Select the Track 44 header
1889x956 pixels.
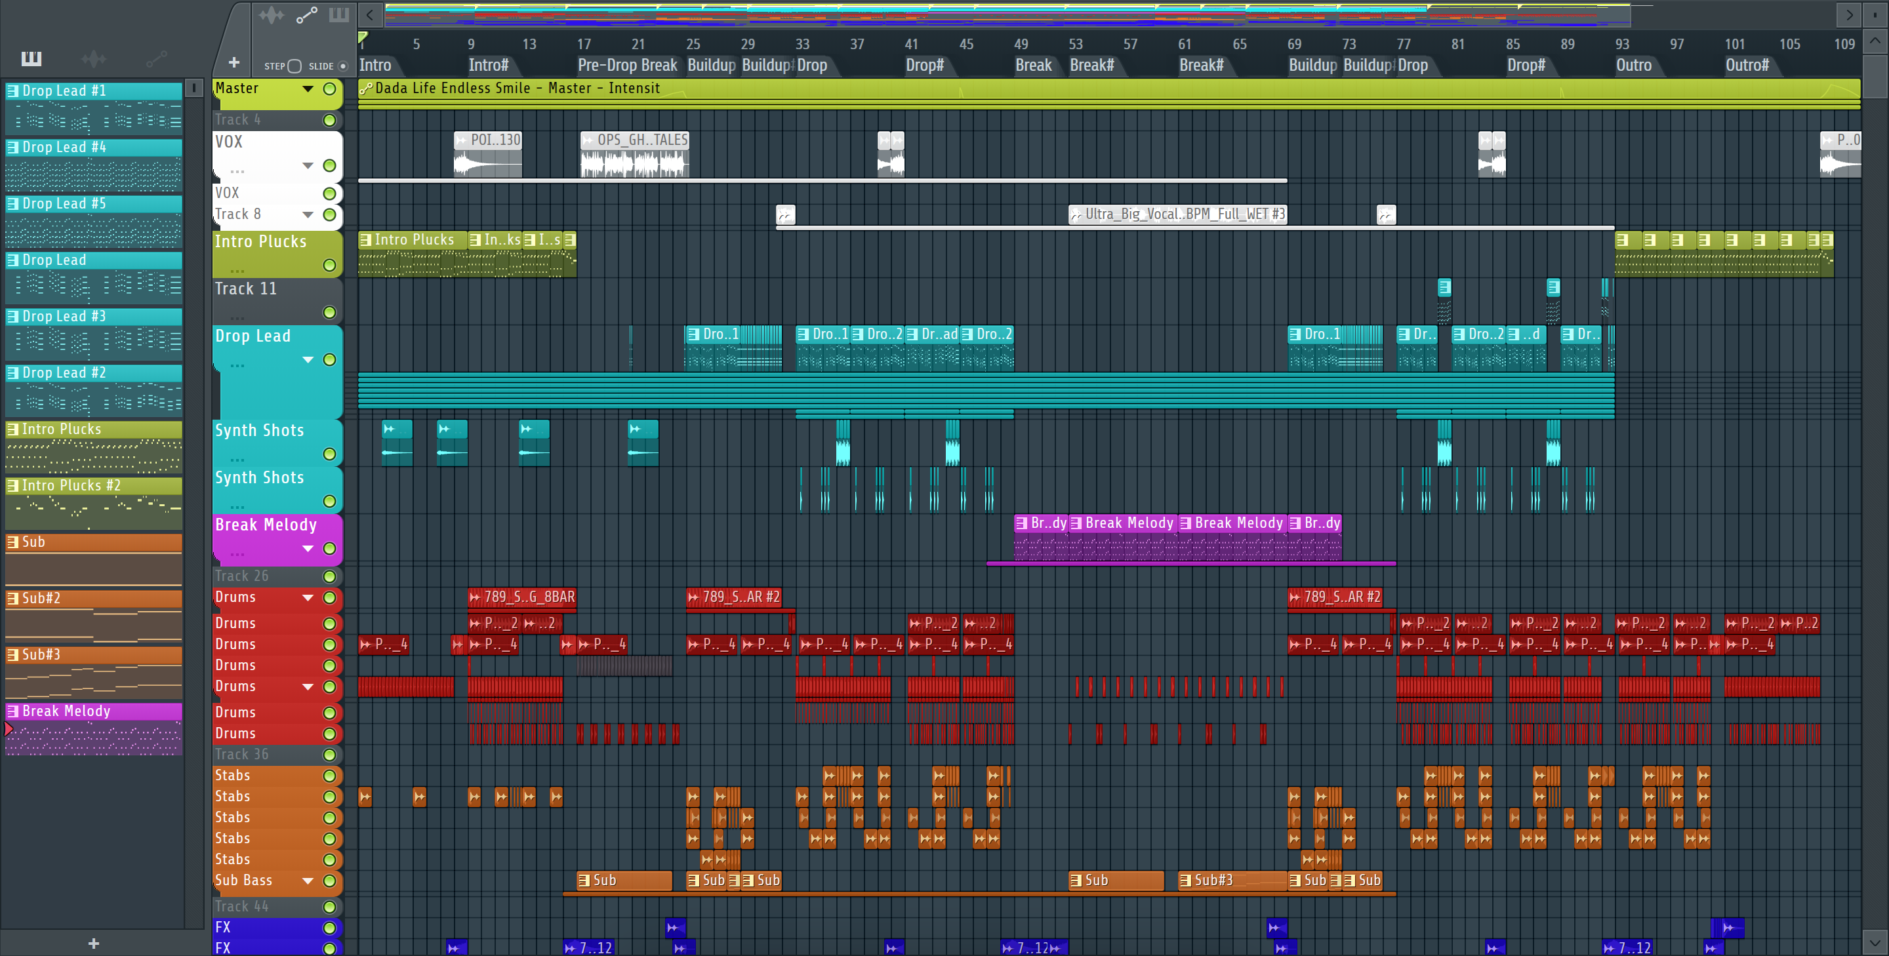(277, 907)
